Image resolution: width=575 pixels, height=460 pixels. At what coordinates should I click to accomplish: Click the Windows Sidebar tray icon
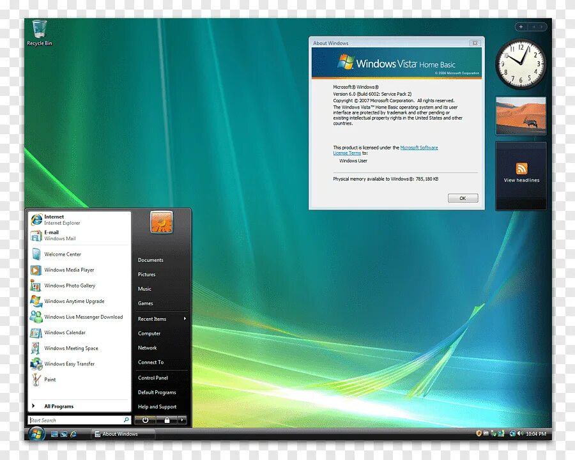[501, 434]
